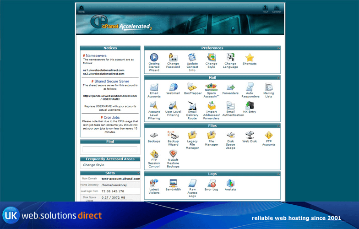This screenshot has width=359, height=229.
Task: Click the Find search input field
Action: (109, 149)
